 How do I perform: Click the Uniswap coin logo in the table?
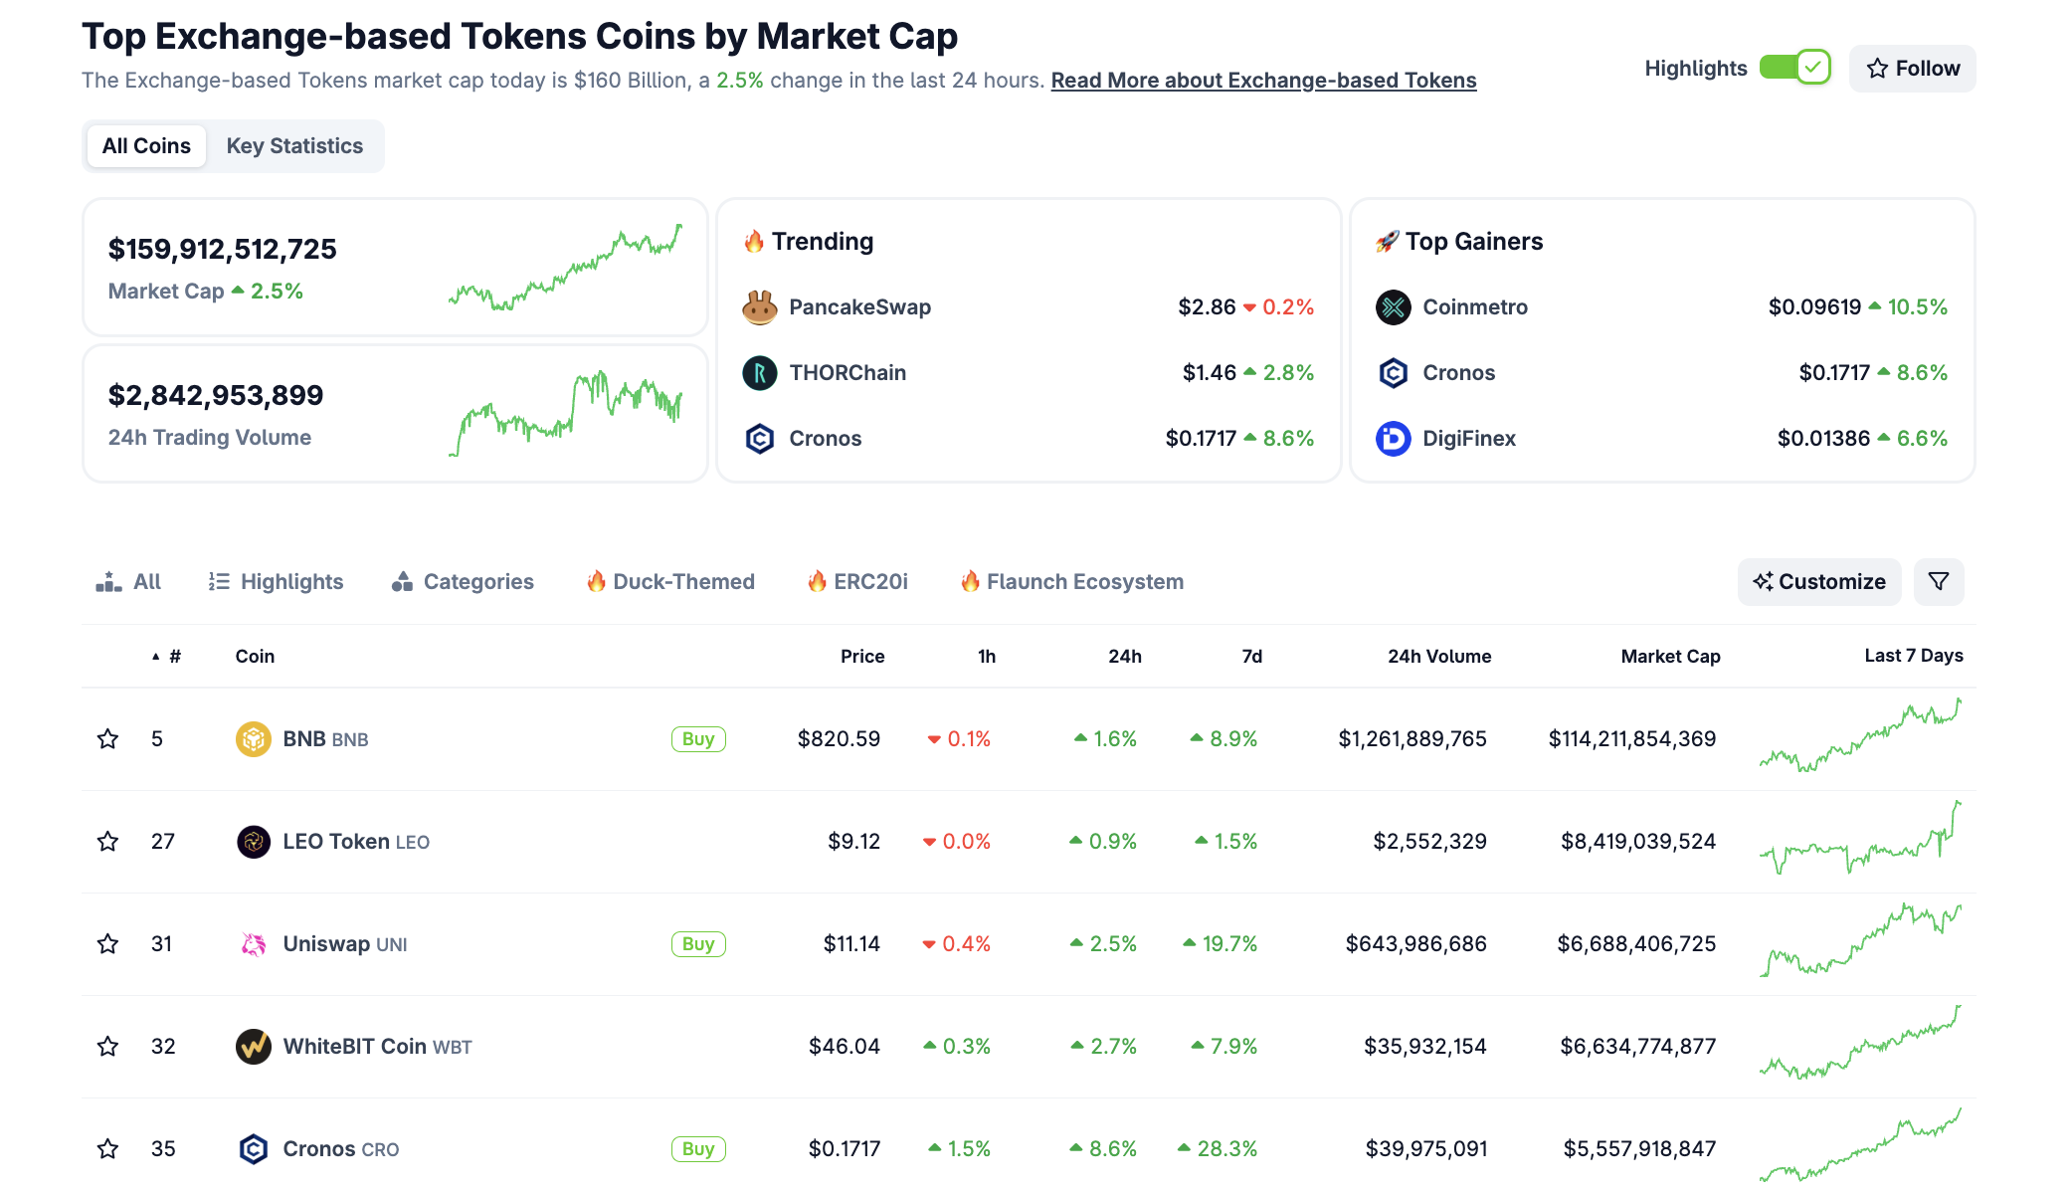pos(254,943)
